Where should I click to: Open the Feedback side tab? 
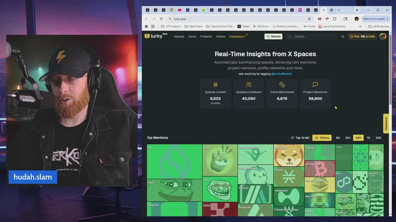click(386, 123)
